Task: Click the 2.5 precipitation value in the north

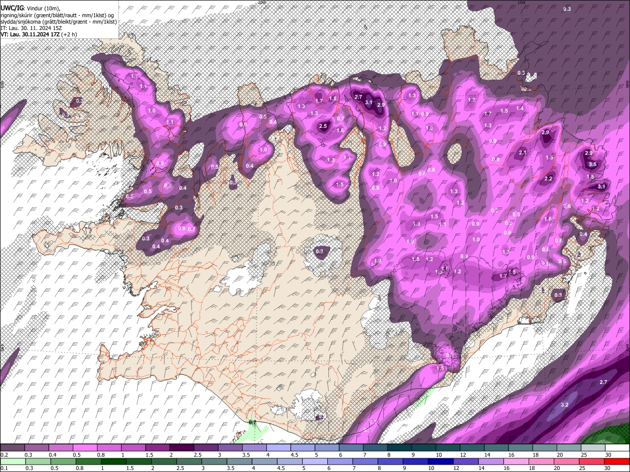Action: (x=323, y=126)
